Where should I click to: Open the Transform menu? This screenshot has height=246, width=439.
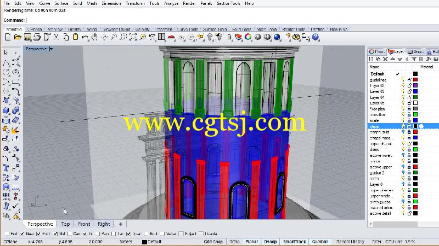(x=135, y=3)
